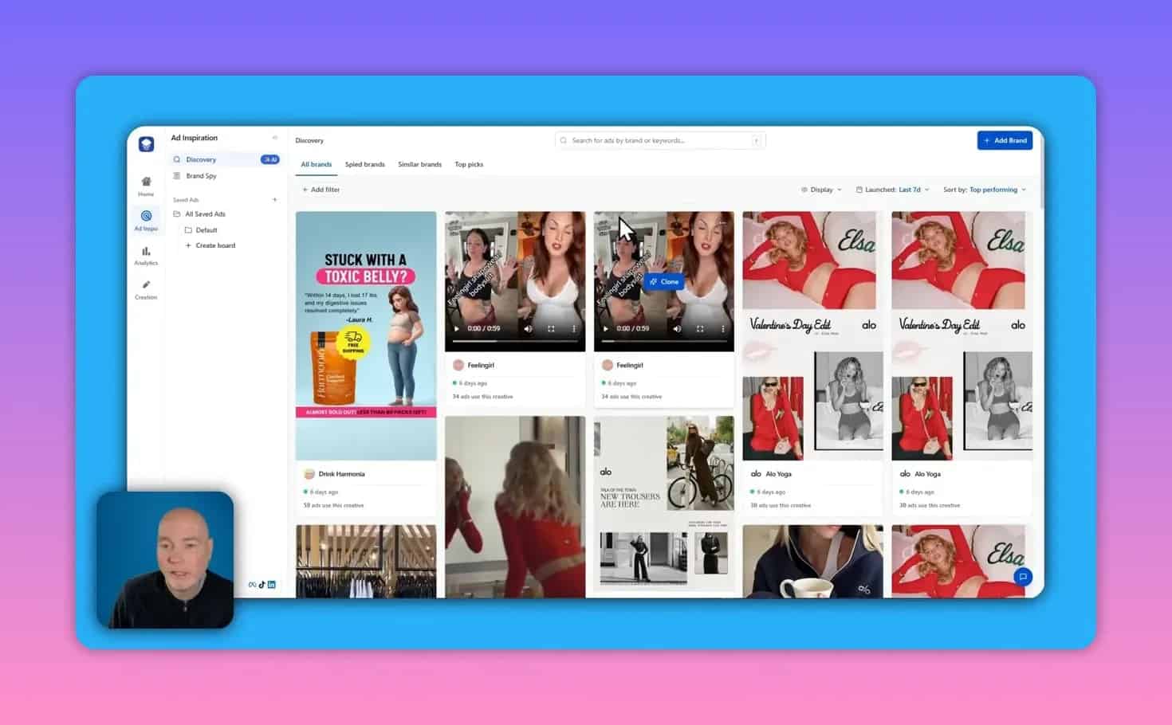Open the Default board folder
The height and width of the screenshot is (725, 1172).
206,230
